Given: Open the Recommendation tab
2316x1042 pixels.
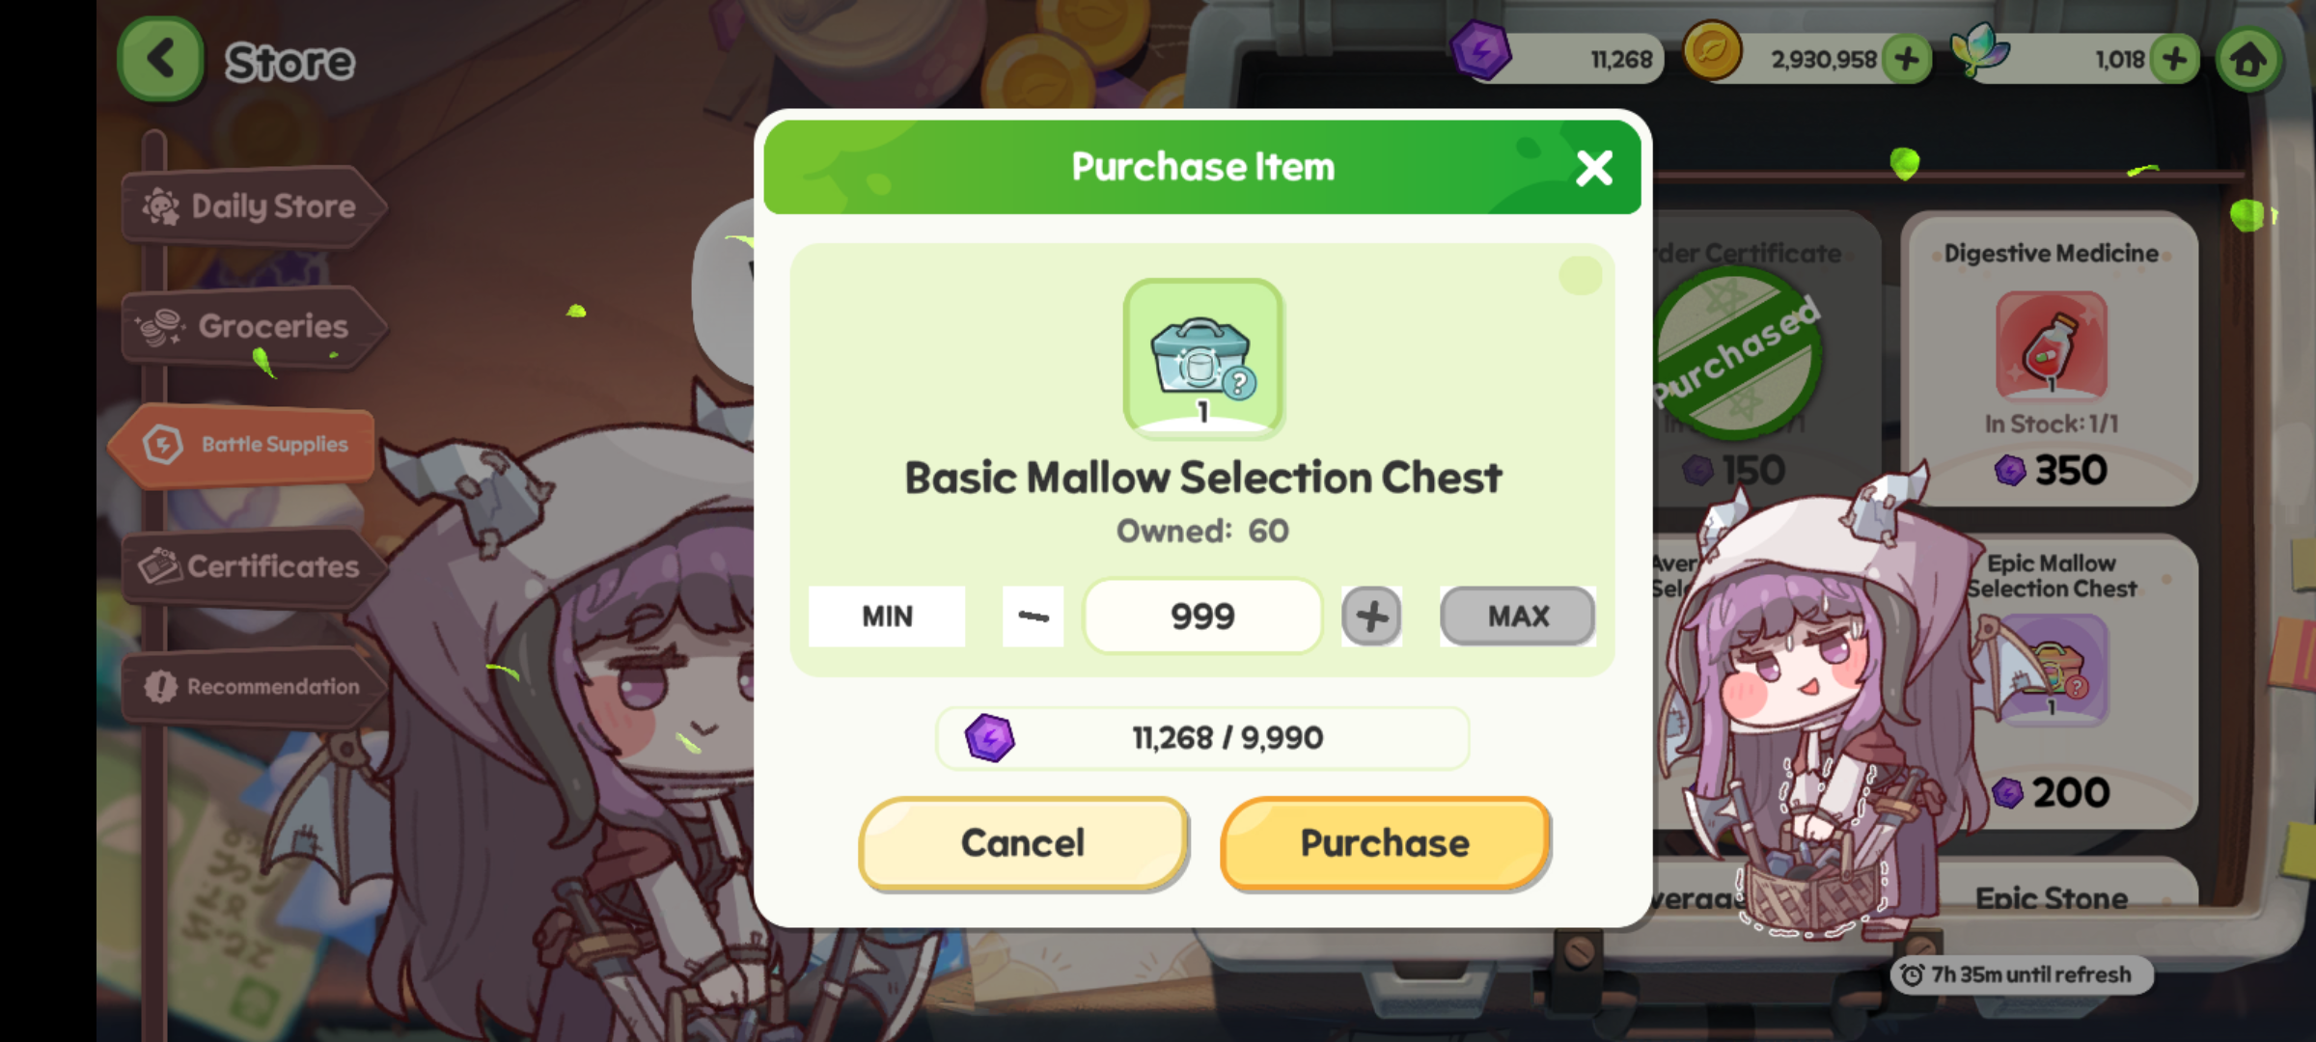Looking at the screenshot, I should [253, 686].
